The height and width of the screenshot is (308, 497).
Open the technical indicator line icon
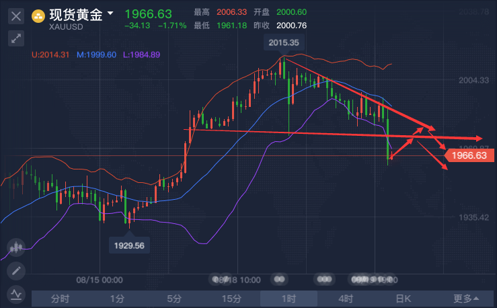[x=16, y=294]
